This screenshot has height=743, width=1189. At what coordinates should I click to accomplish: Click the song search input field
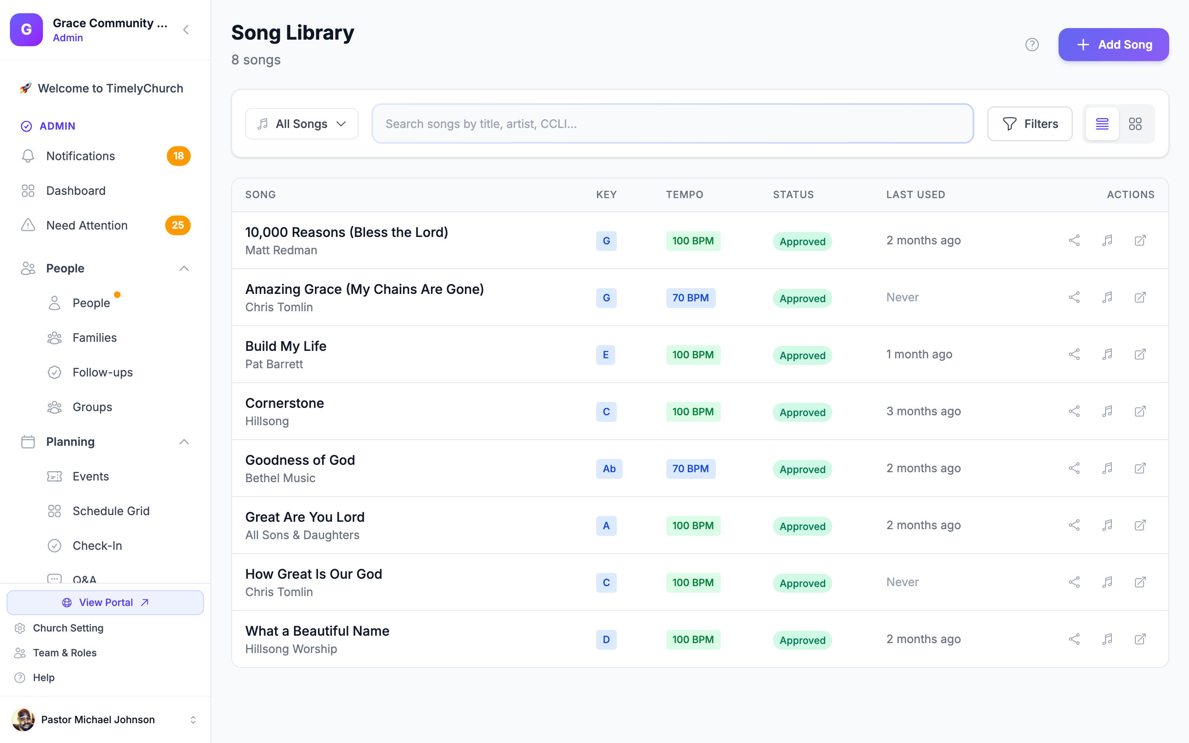click(673, 124)
